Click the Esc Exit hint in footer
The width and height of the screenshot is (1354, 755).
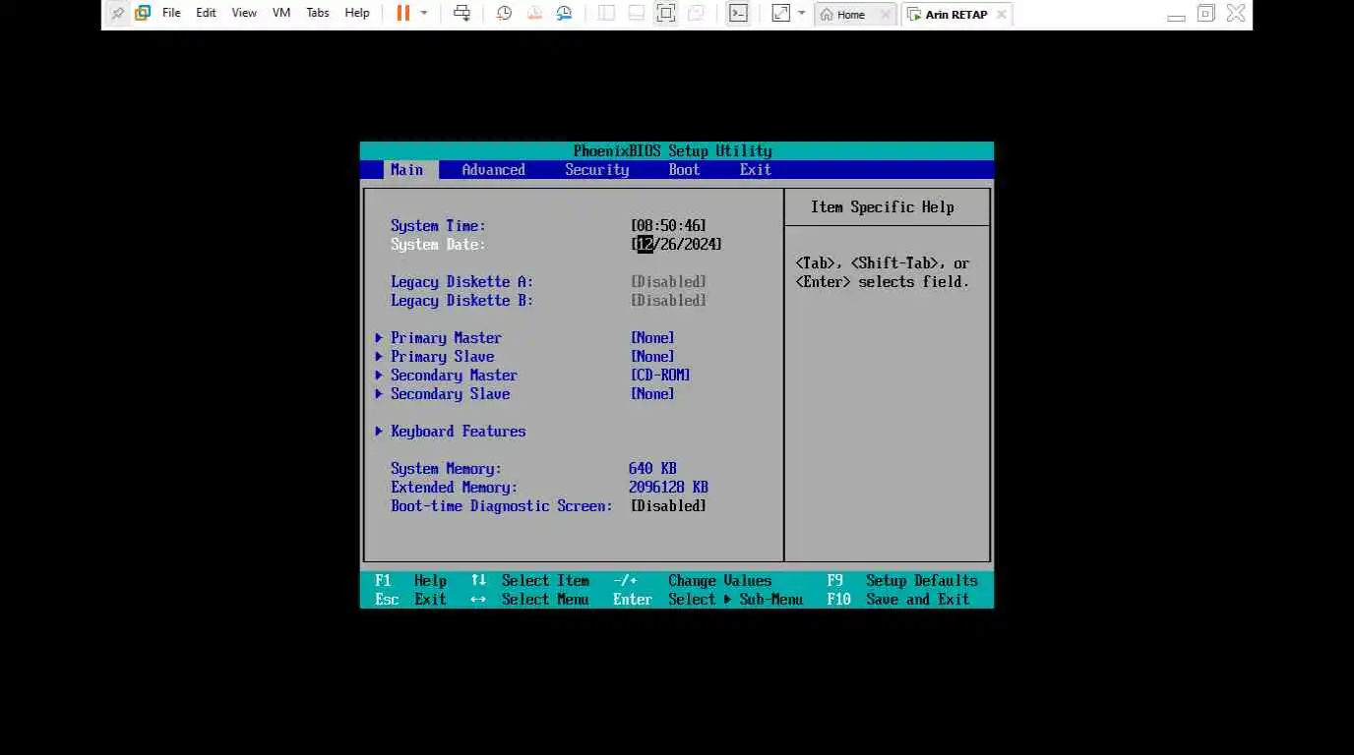[410, 600]
